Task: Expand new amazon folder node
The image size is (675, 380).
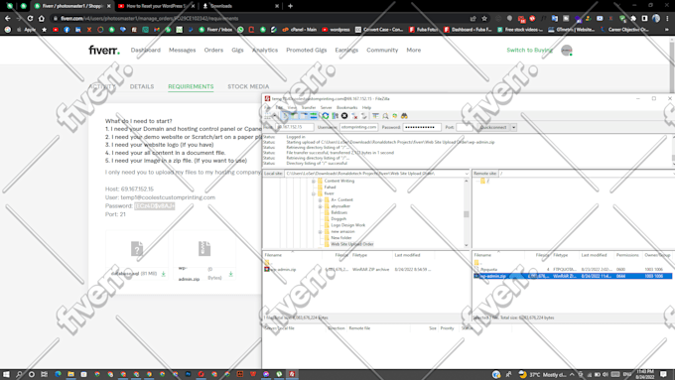Action: [x=320, y=232]
